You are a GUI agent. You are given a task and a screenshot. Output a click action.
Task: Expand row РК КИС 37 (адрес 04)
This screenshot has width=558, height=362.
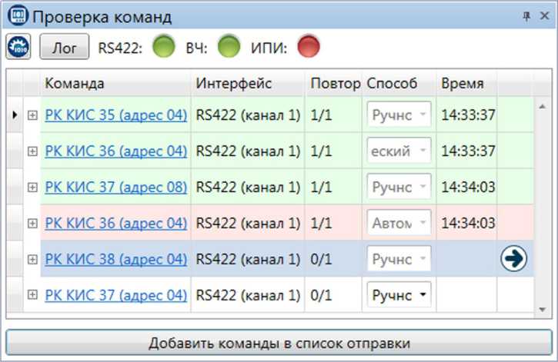click(32, 295)
